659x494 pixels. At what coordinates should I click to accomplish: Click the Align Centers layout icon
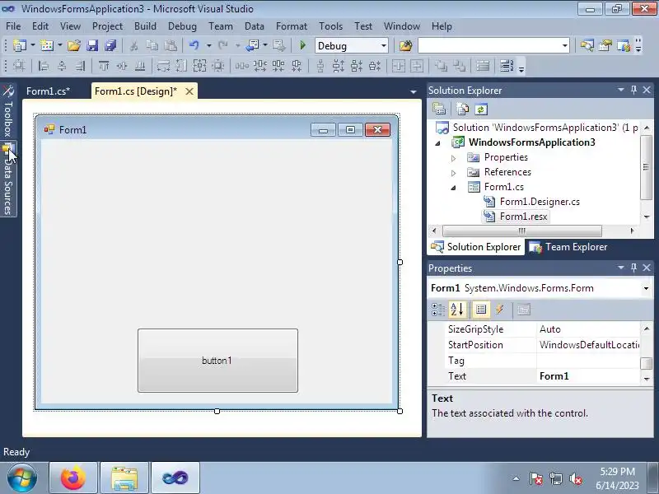click(x=62, y=66)
